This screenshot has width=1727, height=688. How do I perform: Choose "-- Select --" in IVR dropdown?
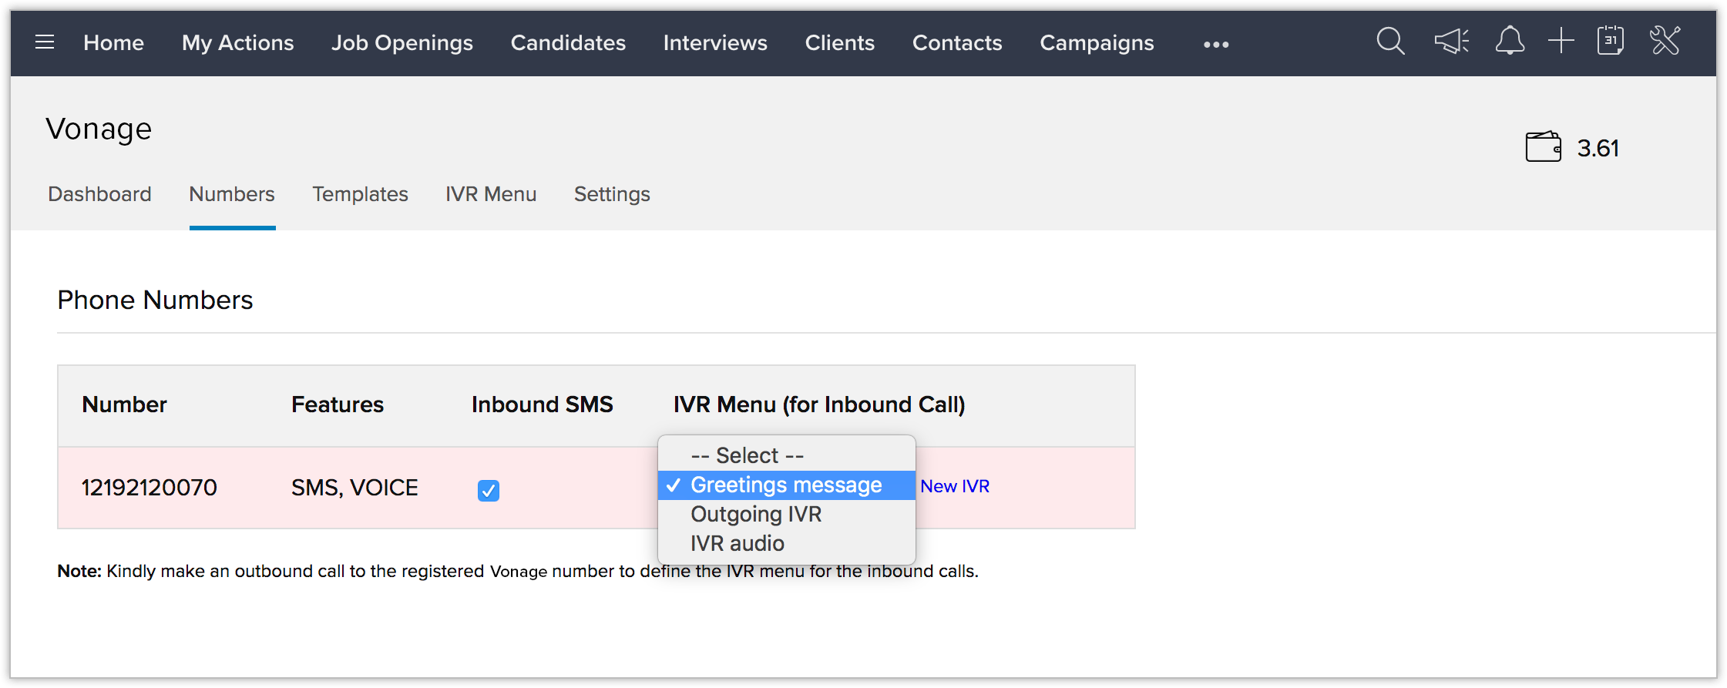[x=747, y=455]
